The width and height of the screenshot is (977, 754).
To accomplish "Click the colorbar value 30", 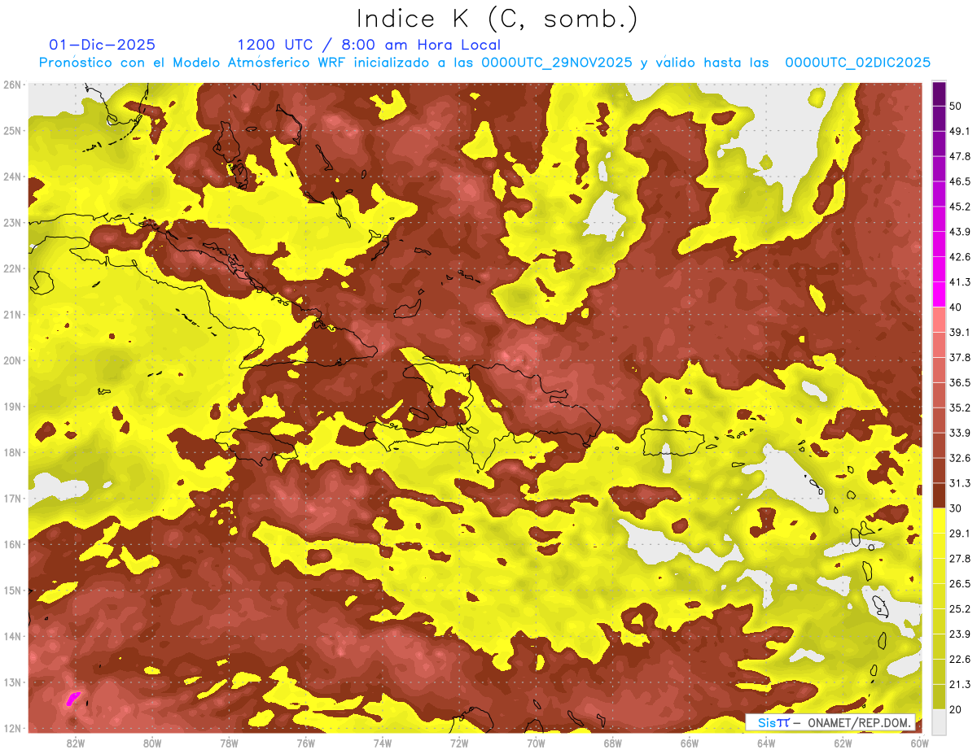I will 957,508.
